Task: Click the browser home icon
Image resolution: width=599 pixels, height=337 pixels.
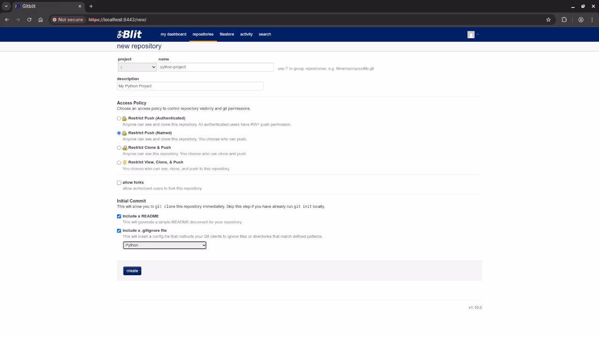Action: pyautogui.click(x=41, y=20)
